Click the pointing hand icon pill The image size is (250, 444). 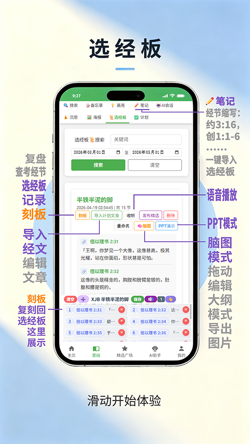pyautogui.click(x=171, y=299)
